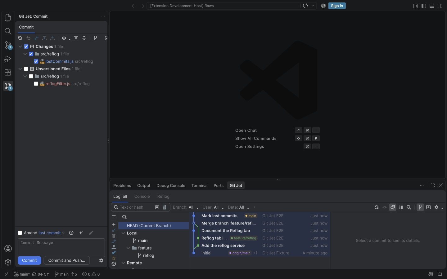The height and width of the screenshot is (279, 447).
Task: Open the Branch: All filter dropdown
Action: (185, 207)
